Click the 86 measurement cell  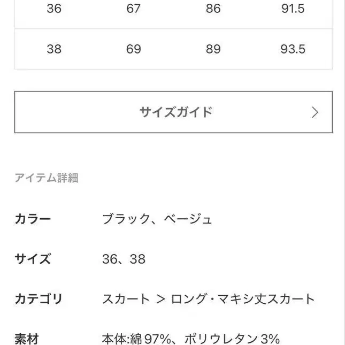click(213, 9)
